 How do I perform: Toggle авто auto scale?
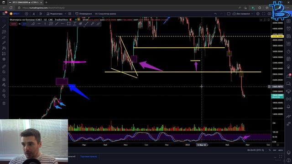(281, 150)
